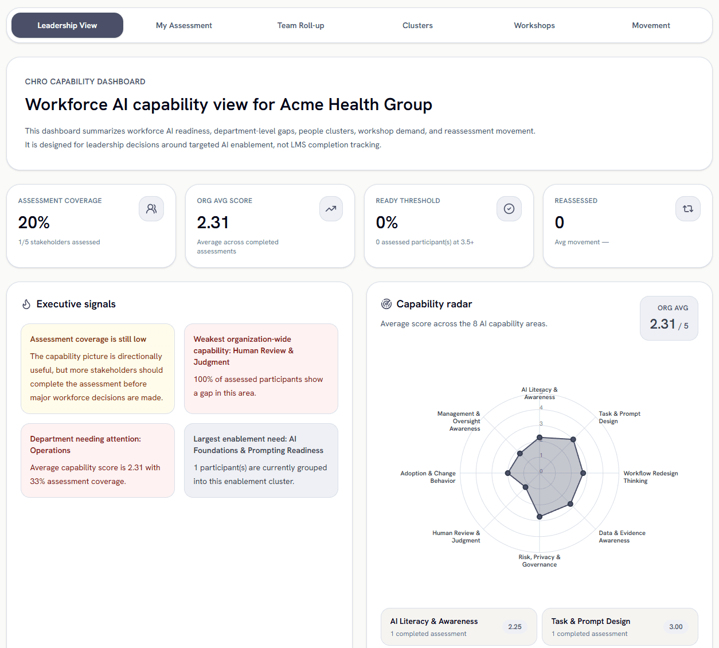Click the Data & Evidence Awareness radar label
This screenshot has height=648, width=719.
coord(622,537)
